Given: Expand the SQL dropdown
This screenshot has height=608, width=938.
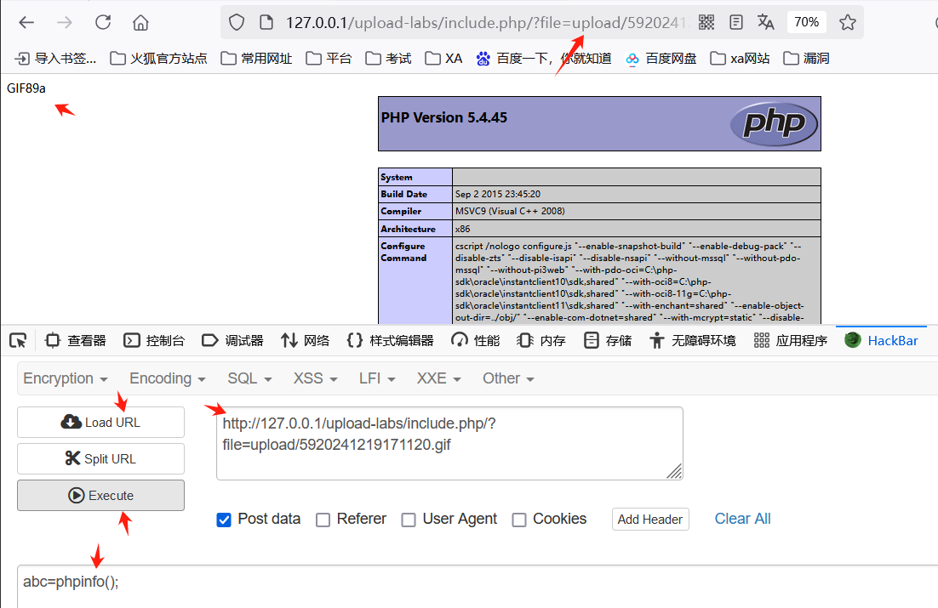Looking at the screenshot, I should coord(249,378).
